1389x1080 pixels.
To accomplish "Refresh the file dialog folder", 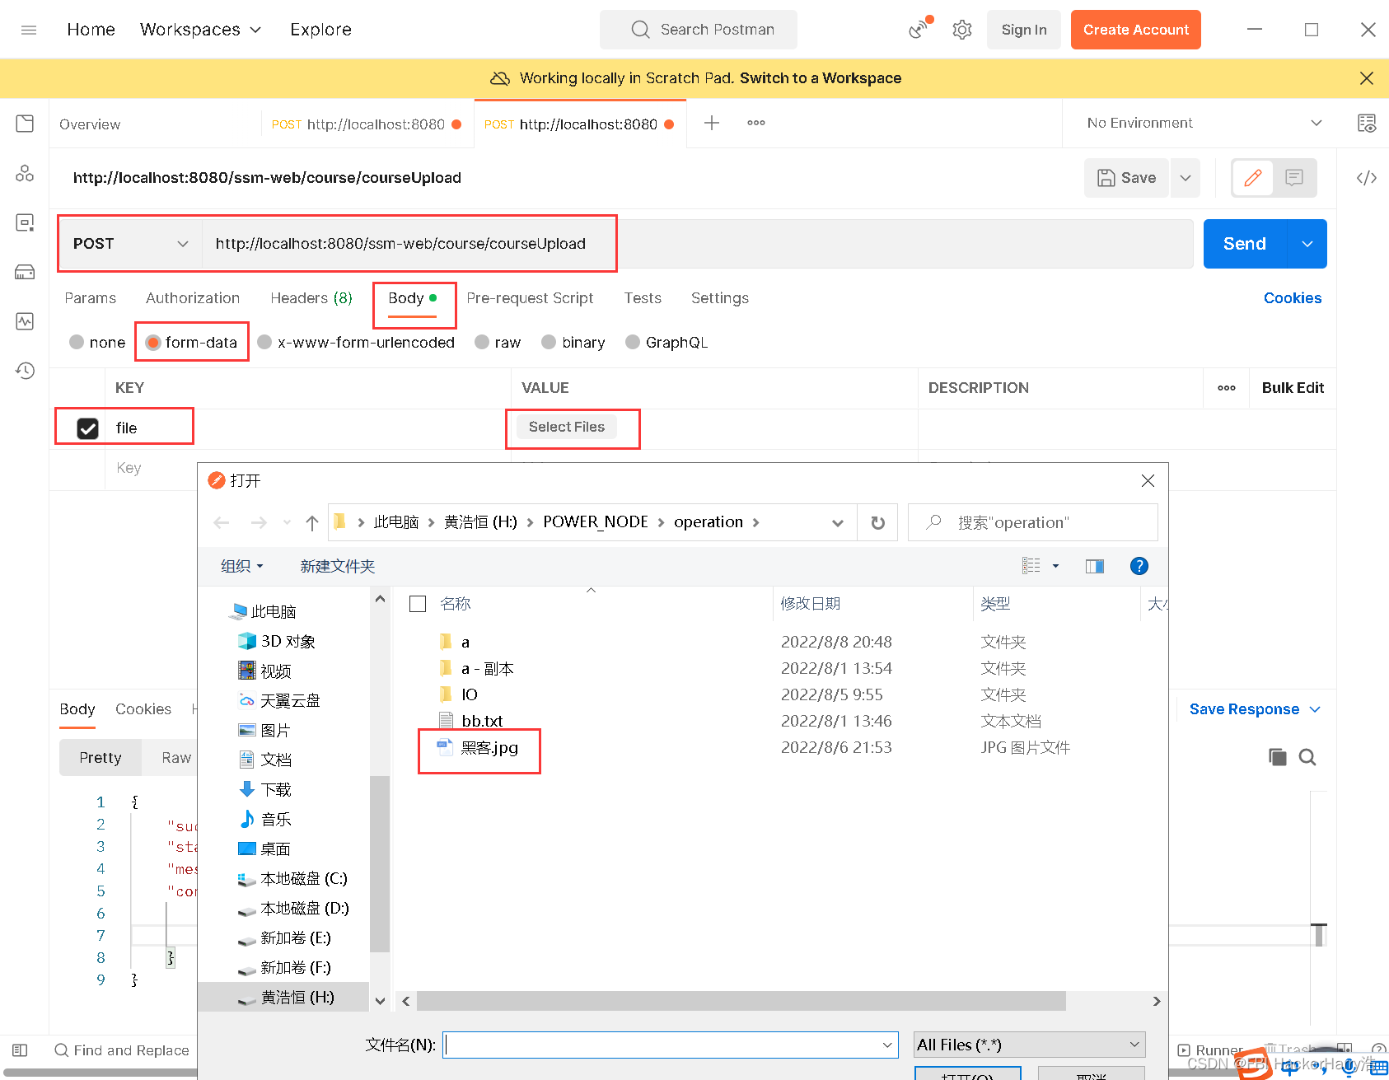I will coord(878,522).
